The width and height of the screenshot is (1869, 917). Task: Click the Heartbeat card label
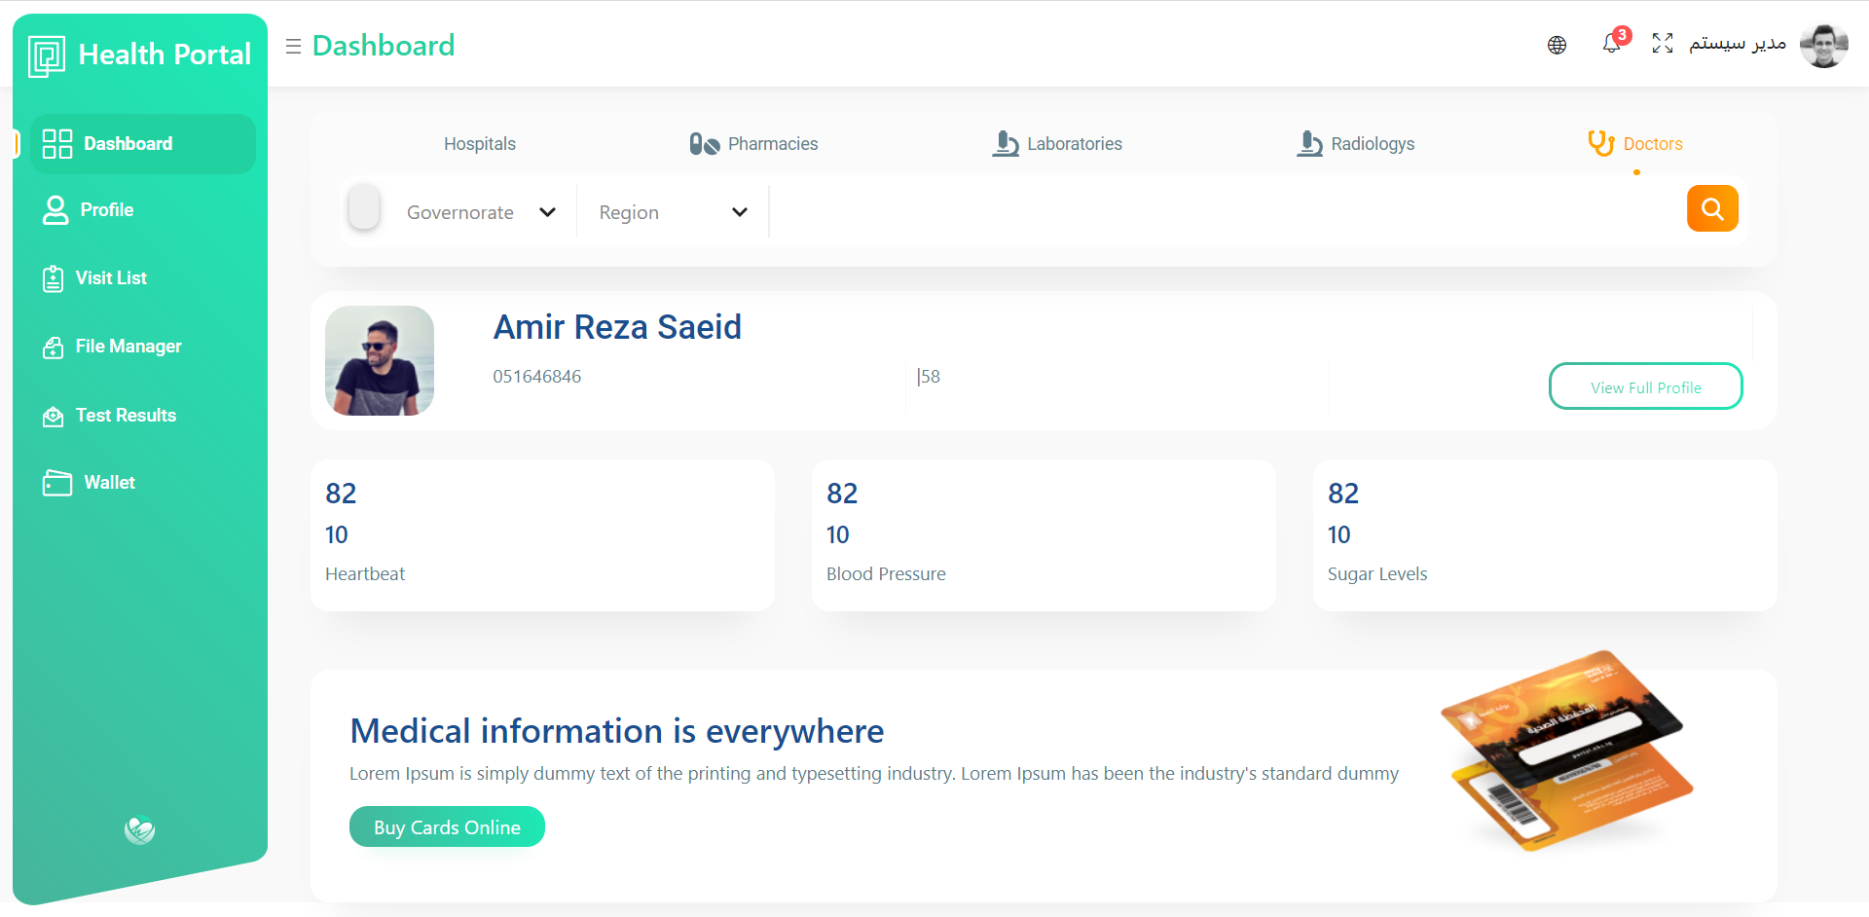coord(365,574)
